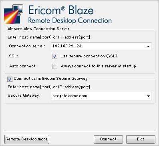This screenshot has width=159, height=146.
Task: Click the Connection server label
Action: click(27, 46)
